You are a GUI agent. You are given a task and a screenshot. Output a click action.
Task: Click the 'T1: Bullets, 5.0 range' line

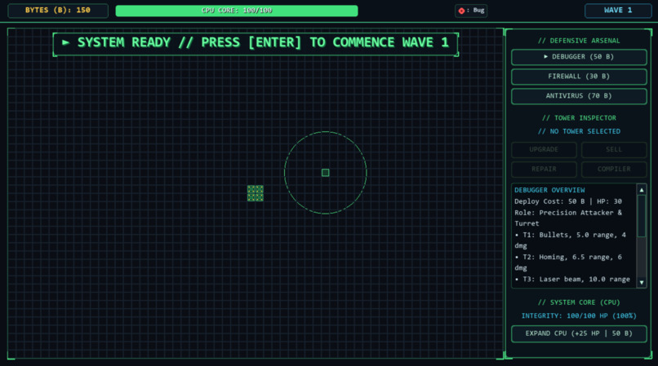pyautogui.click(x=571, y=240)
